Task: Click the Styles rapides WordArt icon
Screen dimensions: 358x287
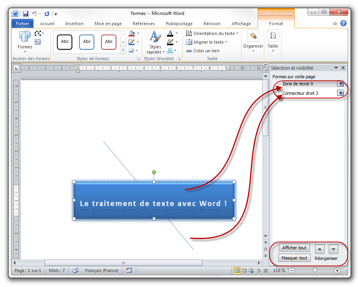Action: (155, 42)
